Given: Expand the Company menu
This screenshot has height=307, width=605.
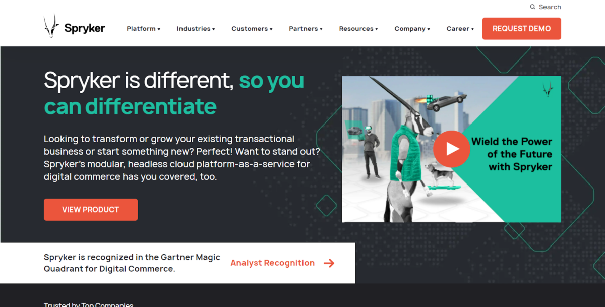Looking at the screenshot, I should 412,29.
